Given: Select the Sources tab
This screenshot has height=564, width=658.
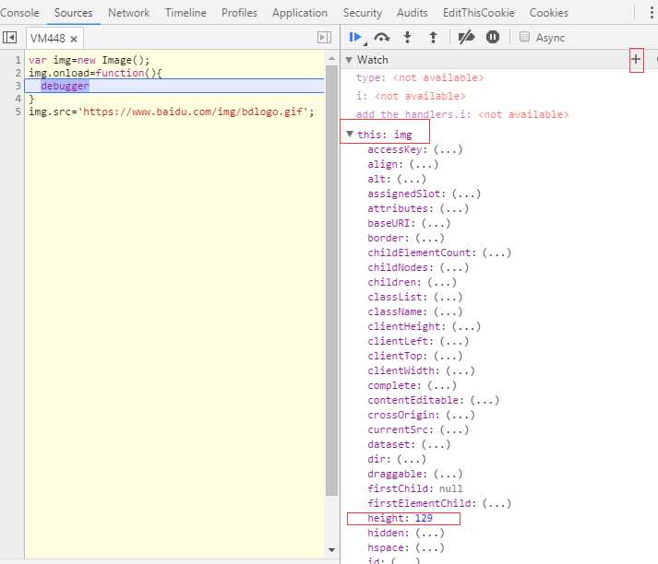Looking at the screenshot, I should click(74, 13).
